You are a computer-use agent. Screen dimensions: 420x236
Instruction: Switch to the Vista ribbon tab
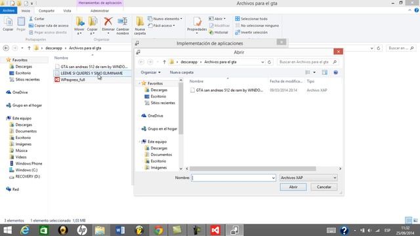tap(67, 10)
